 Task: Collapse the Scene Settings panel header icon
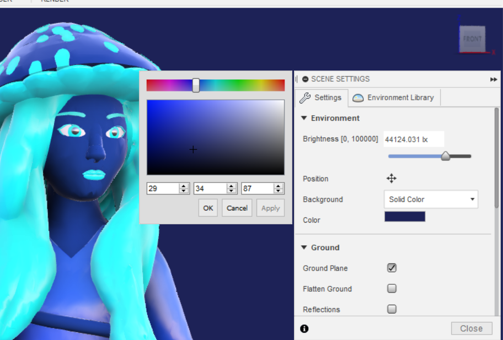tap(305, 79)
